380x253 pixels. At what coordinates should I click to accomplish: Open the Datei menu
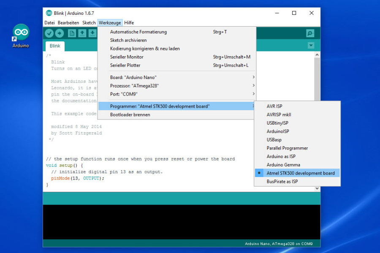(49, 23)
